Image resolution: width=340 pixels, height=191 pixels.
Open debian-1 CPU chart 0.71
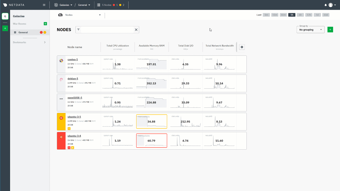[118, 83]
